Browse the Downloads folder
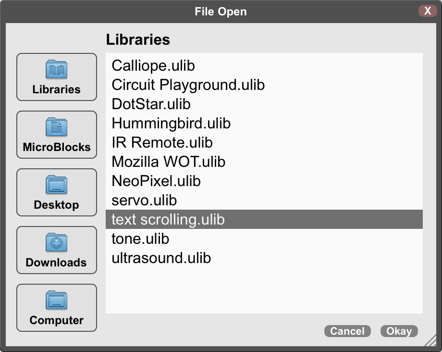Viewport: 442px width, 352px height. (x=57, y=250)
